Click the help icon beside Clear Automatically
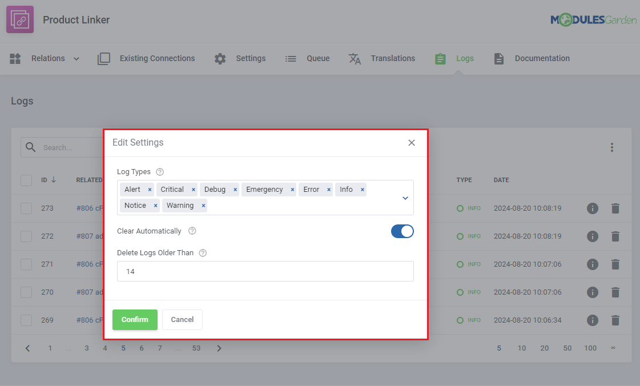 tap(192, 231)
